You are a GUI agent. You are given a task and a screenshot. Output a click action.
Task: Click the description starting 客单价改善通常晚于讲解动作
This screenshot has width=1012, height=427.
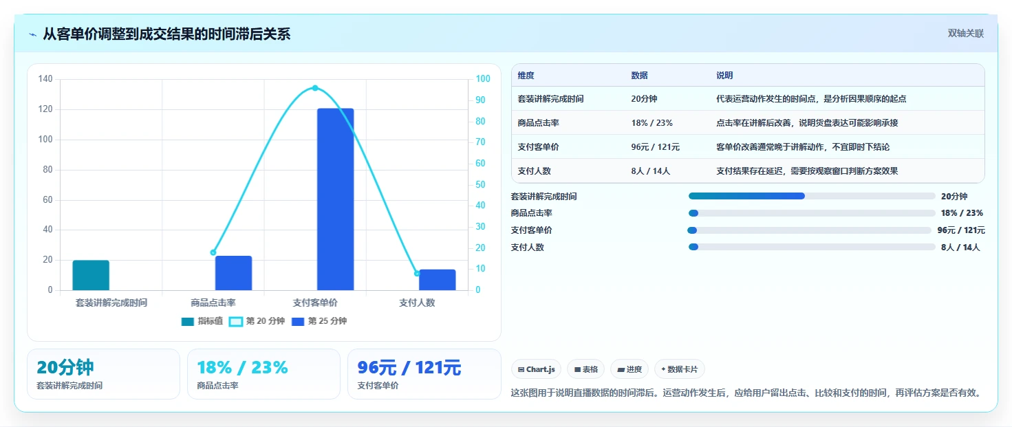(x=803, y=147)
